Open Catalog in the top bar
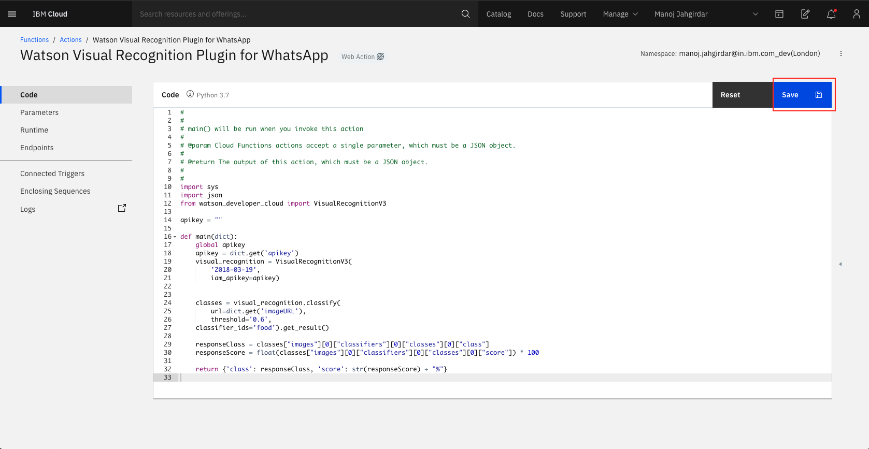The image size is (869, 449). (x=498, y=14)
